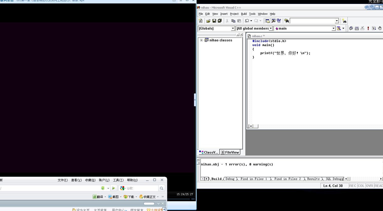Switch to the FileView tab
This screenshot has width=383, height=211.
coord(230,152)
